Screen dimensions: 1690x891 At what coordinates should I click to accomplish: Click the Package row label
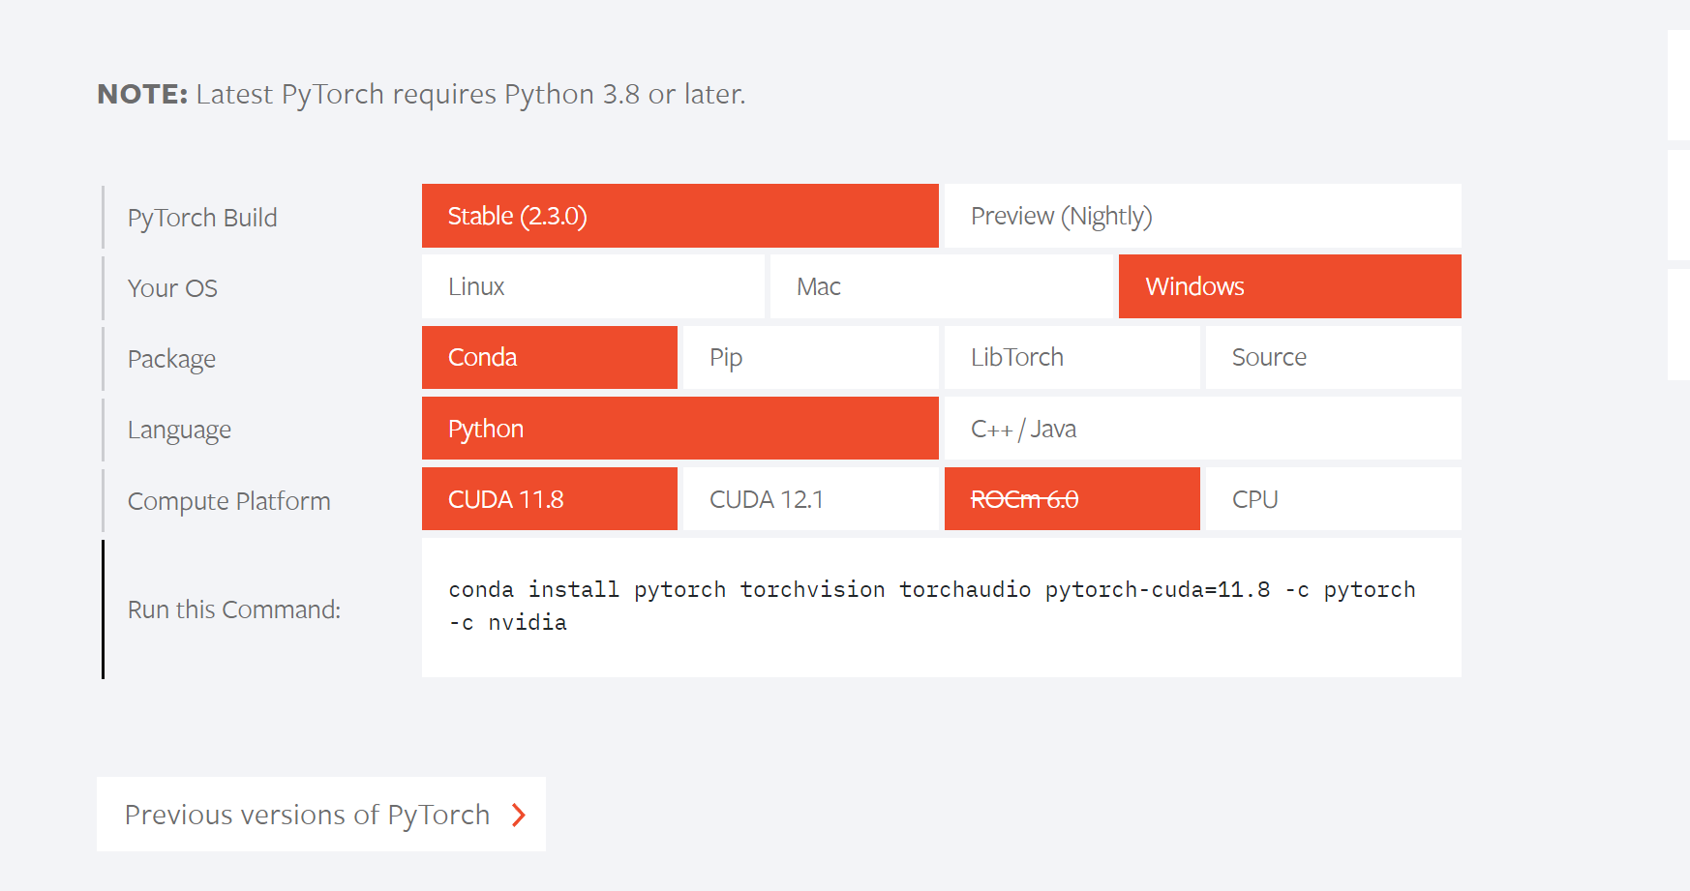click(x=171, y=359)
